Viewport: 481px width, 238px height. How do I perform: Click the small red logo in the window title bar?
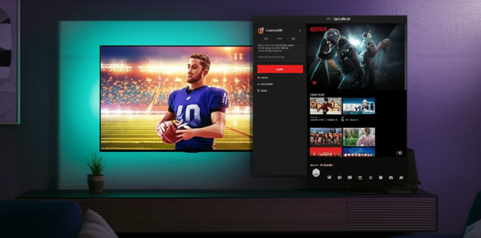click(x=329, y=19)
